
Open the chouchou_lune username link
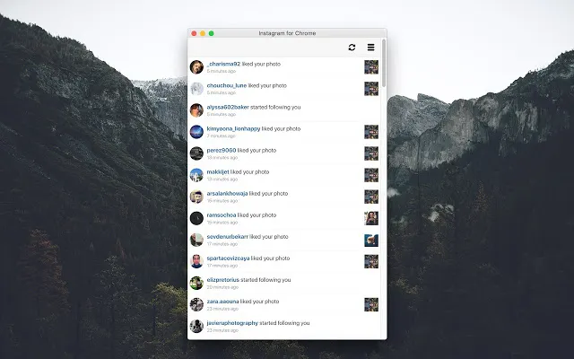click(227, 86)
